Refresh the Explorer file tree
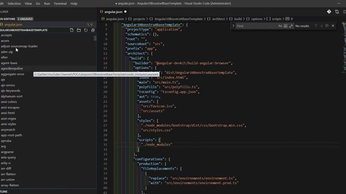Screen dimensions: 346x194 pos(86,30)
